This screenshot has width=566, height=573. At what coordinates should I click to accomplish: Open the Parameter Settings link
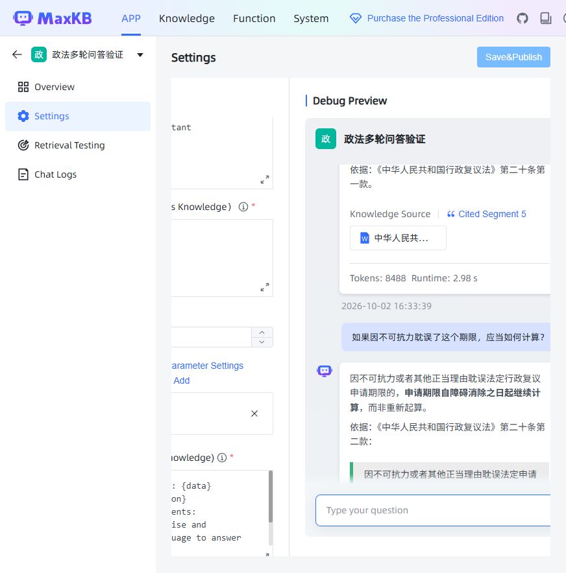[207, 366]
